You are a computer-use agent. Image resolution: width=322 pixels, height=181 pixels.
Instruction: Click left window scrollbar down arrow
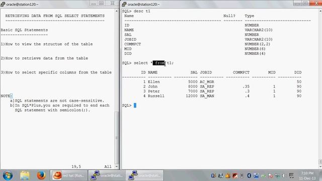coord(117,166)
